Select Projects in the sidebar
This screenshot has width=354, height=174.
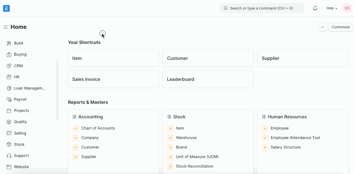coord(22,110)
